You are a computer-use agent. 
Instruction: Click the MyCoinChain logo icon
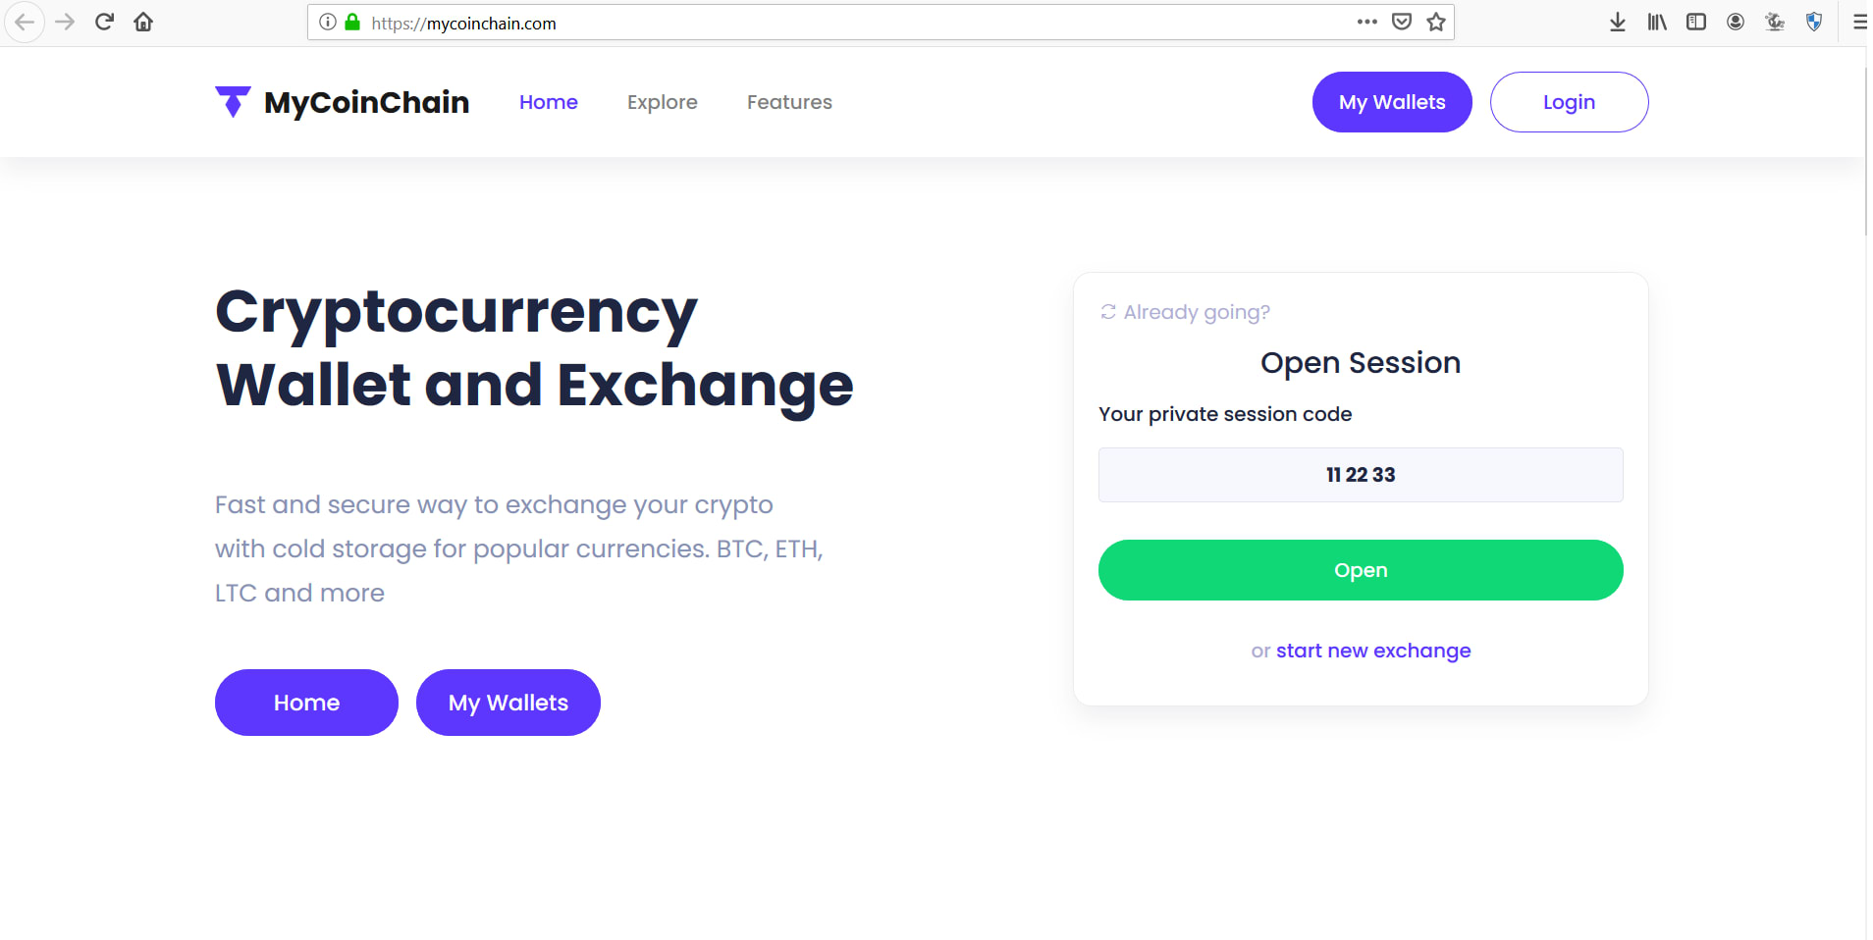[232, 101]
